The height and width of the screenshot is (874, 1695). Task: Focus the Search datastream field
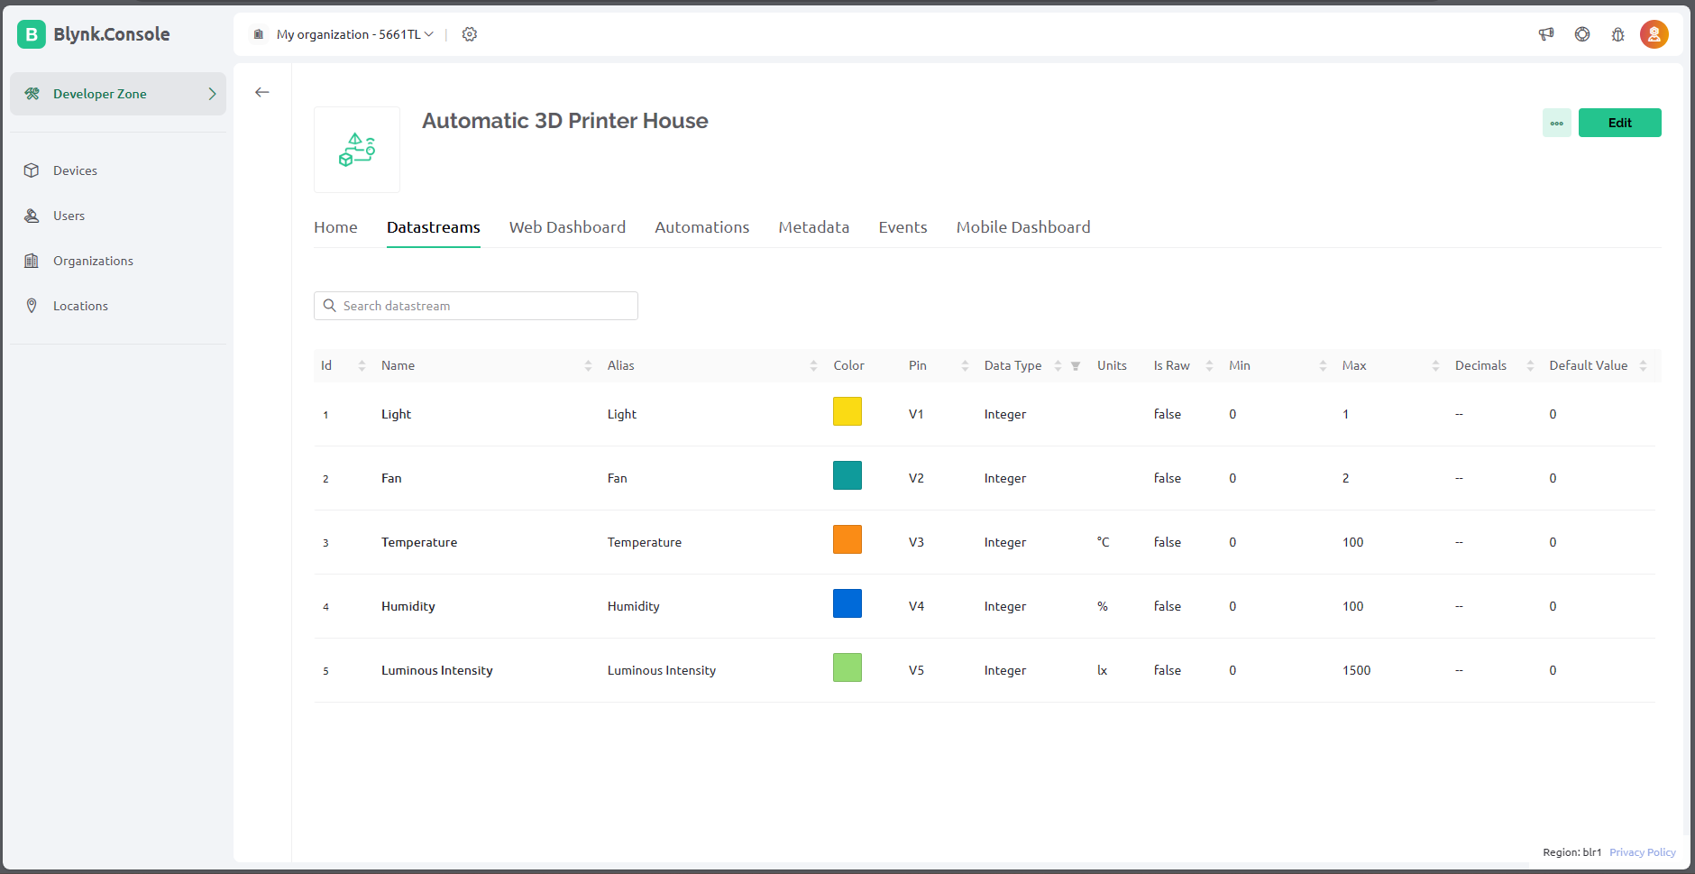(x=476, y=306)
